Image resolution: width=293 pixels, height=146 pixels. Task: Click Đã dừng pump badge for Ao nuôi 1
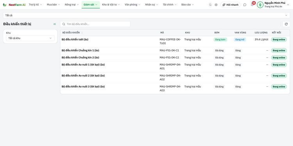pos(219,65)
